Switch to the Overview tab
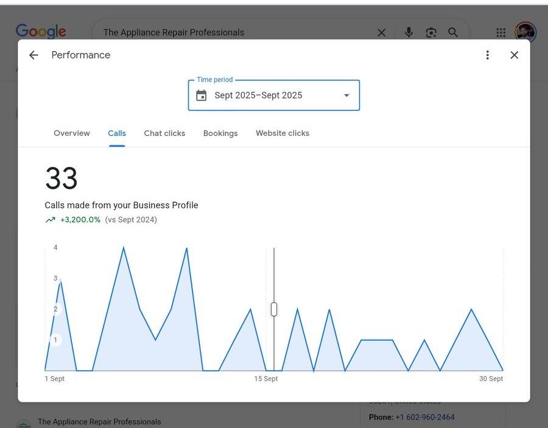Viewport: 548px width, 428px height. tap(72, 133)
